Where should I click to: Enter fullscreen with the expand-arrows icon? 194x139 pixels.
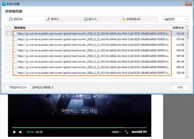point(126,132)
